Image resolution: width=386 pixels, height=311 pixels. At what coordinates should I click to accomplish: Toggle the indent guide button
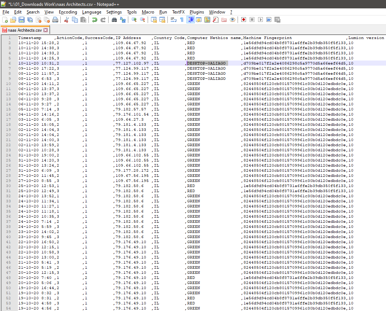(191, 20)
